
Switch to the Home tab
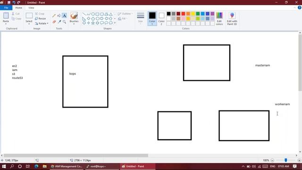tap(19, 8)
